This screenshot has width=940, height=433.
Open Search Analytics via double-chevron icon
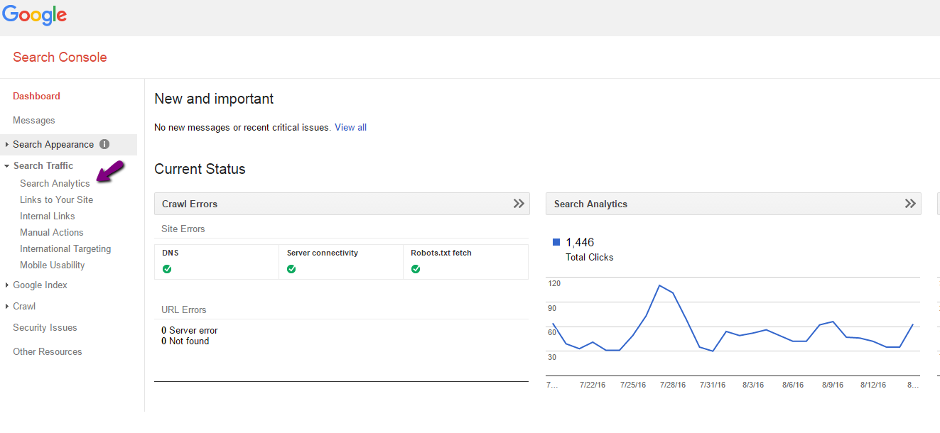point(910,204)
